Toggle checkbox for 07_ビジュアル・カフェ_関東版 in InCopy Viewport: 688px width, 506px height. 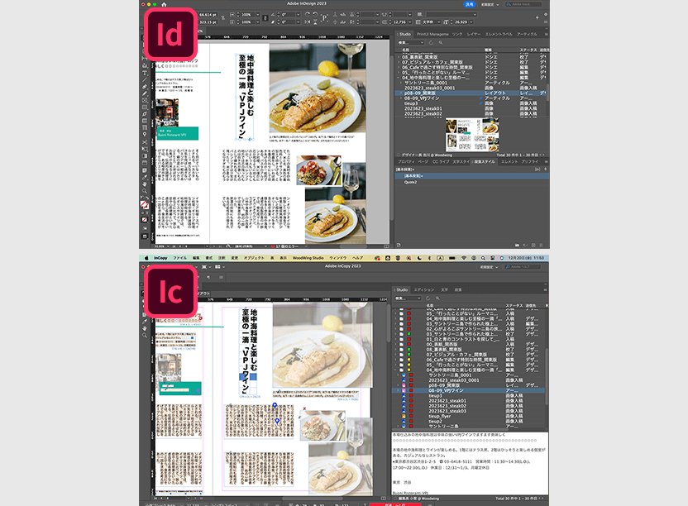pos(401,355)
